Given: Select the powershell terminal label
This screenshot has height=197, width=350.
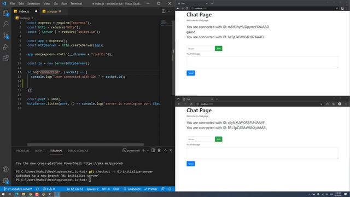Looking at the screenshot, I should (131, 150).
